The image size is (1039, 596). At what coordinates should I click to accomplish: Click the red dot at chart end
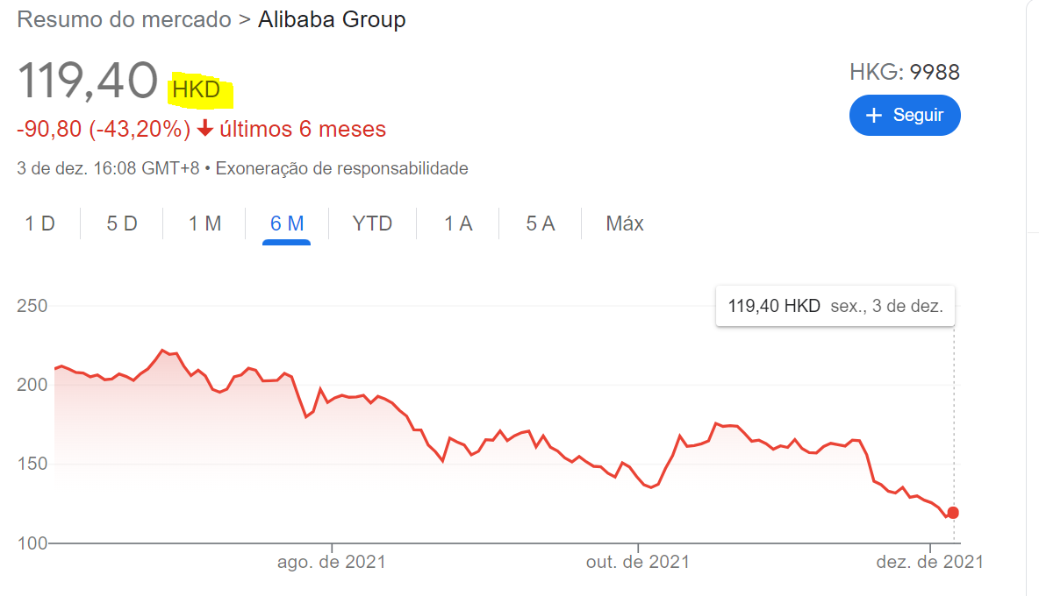click(953, 513)
